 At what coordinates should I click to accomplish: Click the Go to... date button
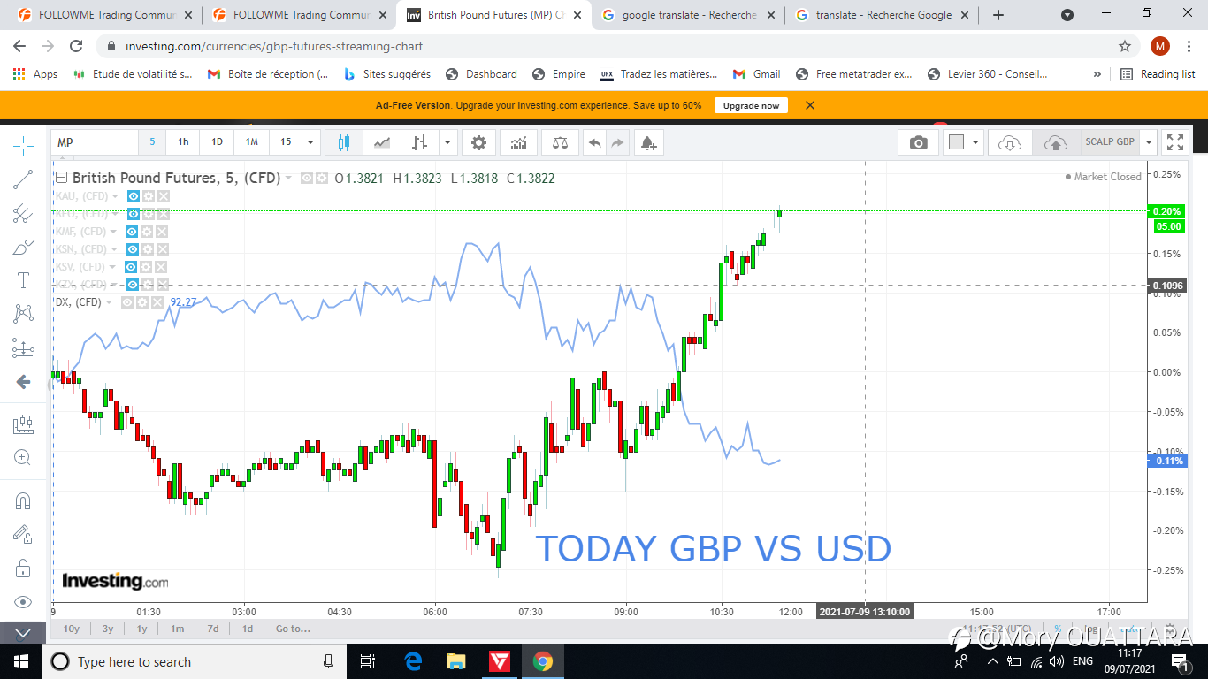click(x=293, y=629)
